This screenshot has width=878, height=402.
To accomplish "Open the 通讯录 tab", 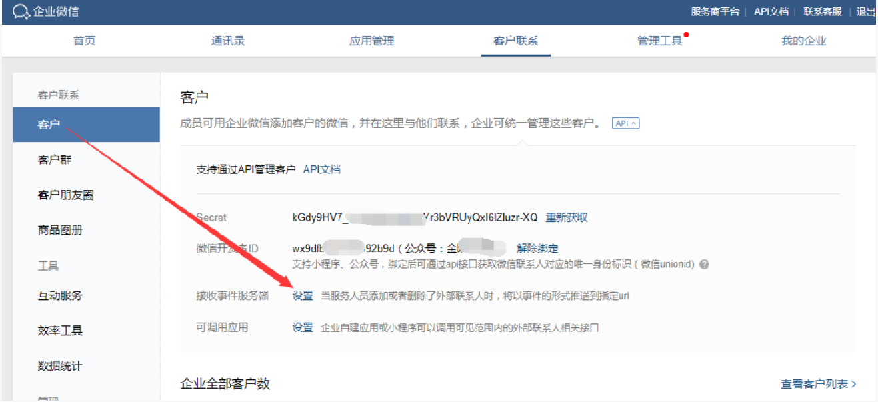I will point(228,41).
